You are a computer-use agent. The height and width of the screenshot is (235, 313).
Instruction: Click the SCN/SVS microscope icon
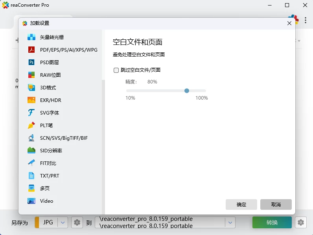31,138
